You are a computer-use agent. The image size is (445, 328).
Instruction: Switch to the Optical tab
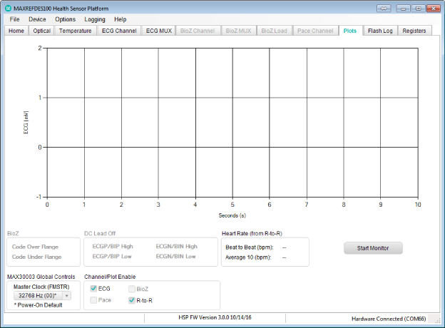click(41, 31)
